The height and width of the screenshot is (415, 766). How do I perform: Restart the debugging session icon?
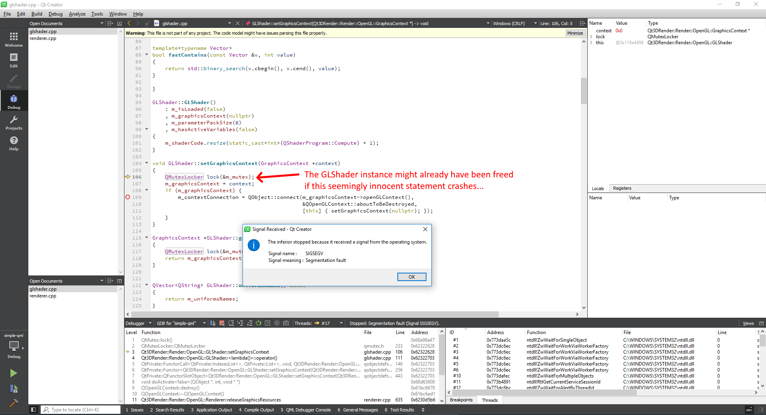(259, 323)
